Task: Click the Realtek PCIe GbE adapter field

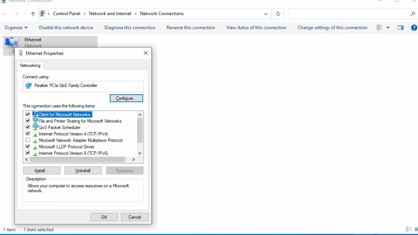Action: (83, 86)
